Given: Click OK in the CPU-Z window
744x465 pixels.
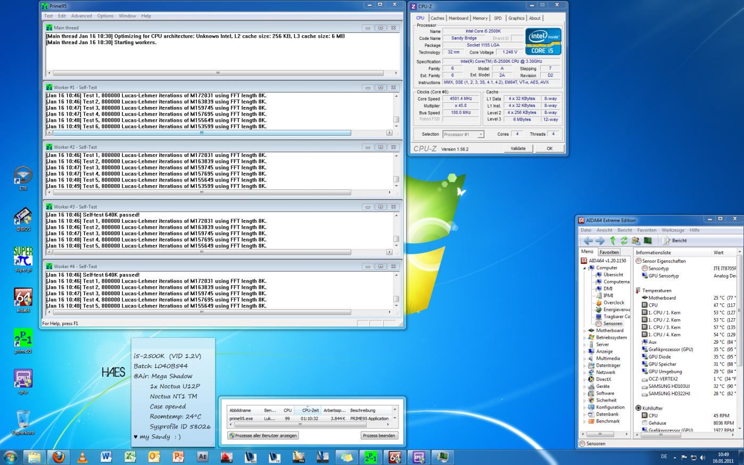Looking at the screenshot, I should pyautogui.click(x=550, y=148).
